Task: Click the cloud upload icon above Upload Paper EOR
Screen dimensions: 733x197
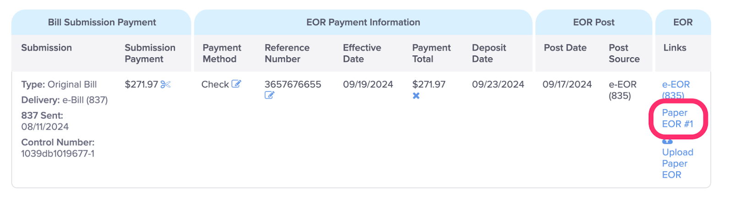Action: pyautogui.click(x=667, y=141)
